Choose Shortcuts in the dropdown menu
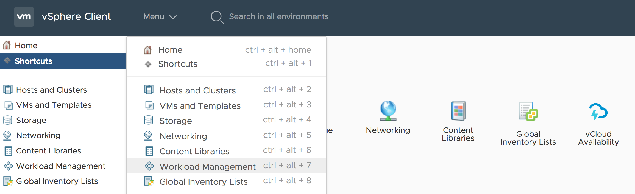635x194 pixels. click(226, 64)
